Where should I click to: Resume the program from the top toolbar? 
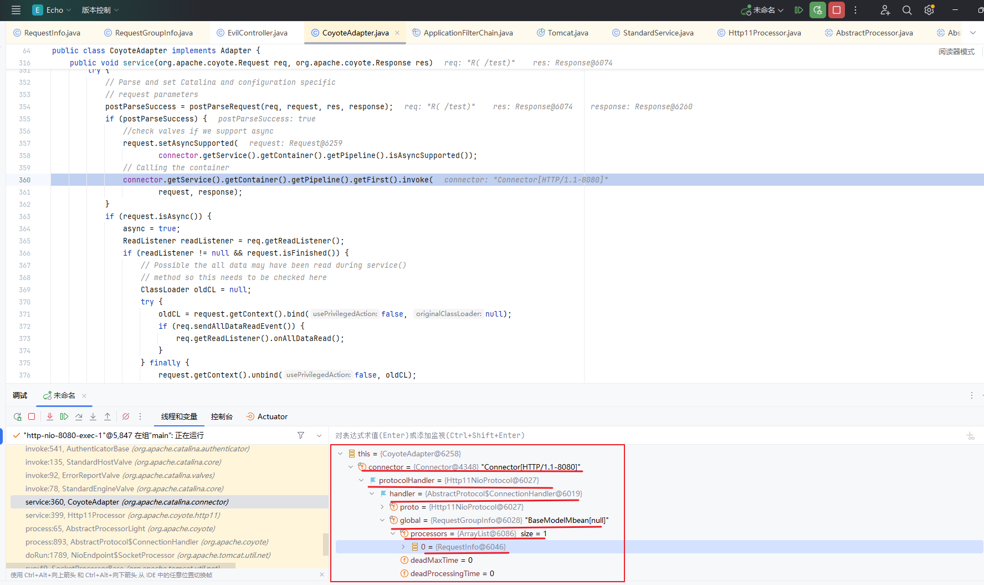coord(798,10)
